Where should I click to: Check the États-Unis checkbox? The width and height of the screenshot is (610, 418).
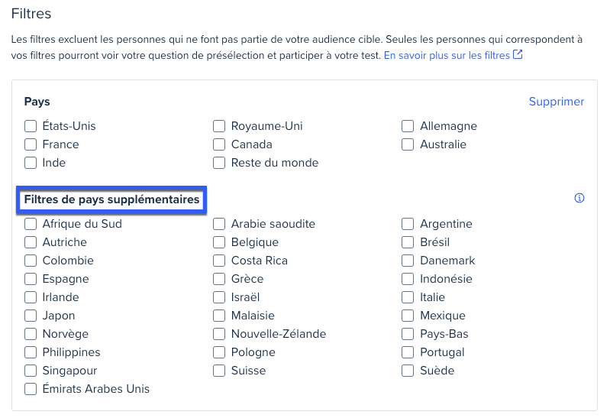(x=31, y=126)
